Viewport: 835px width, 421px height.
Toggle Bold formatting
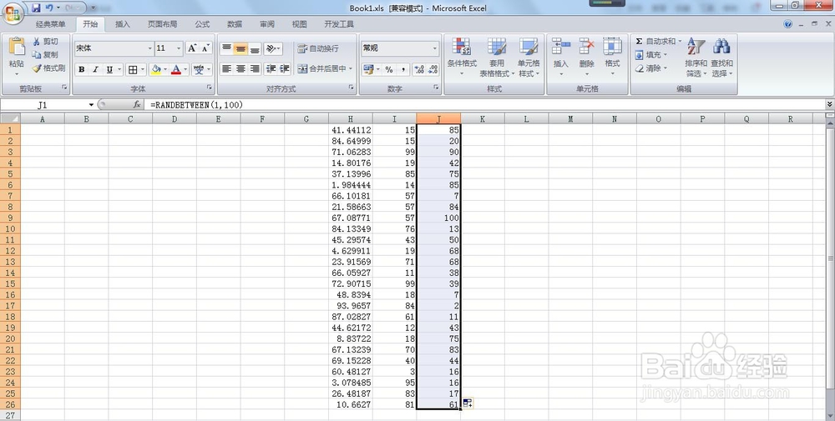click(x=82, y=70)
